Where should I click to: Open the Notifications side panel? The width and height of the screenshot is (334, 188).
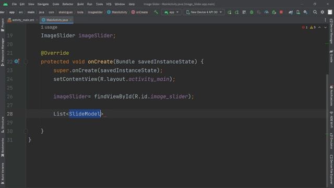(331, 96)
